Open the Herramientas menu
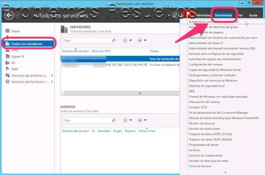 coord(223,15)
